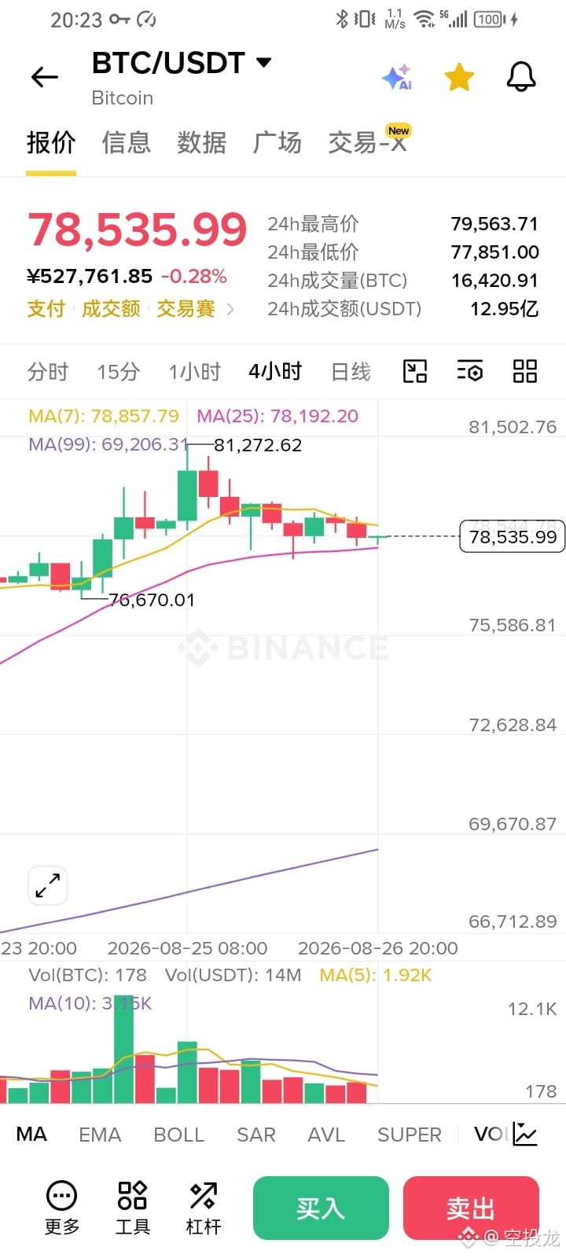Click the low marker 76,670.01

coord(152,600)
